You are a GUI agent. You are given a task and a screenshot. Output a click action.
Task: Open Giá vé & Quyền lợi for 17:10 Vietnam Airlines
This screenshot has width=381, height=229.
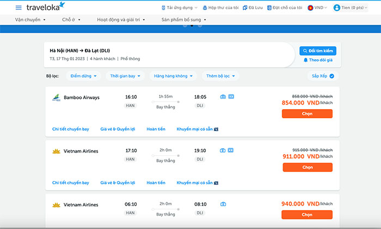118,183
